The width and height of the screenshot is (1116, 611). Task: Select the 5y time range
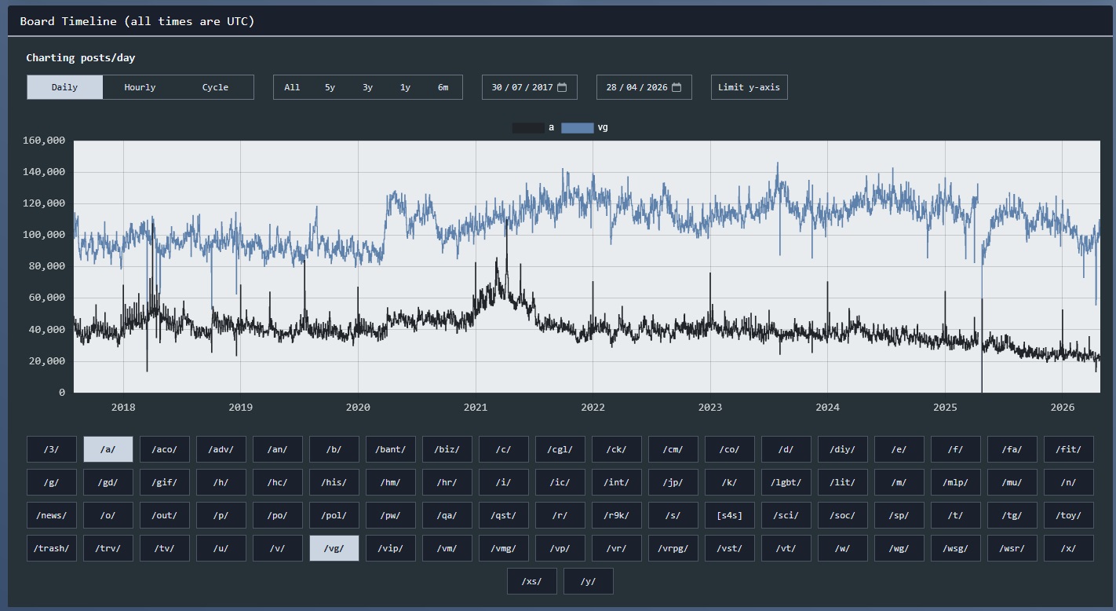tap(330, 87)
